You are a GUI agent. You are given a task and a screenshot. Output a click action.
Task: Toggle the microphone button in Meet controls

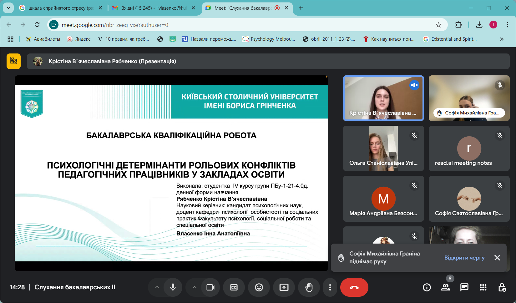coord(173,287)
